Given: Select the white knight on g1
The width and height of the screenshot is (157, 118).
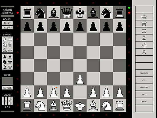Looking at the screenshot, I should click(x=106, y=105).
